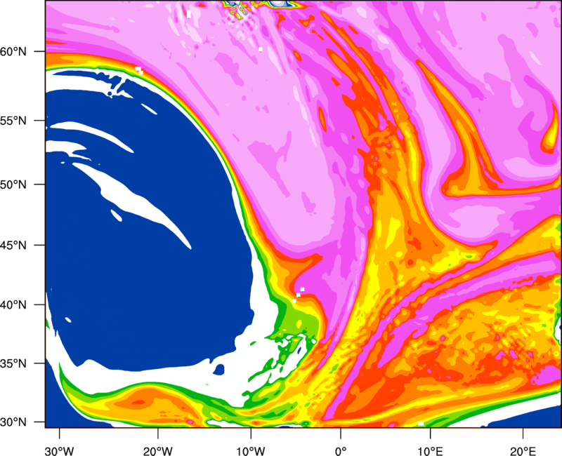562x456 pixels.
Task: Click the 50°N latitude label
Action: [13, 185]
